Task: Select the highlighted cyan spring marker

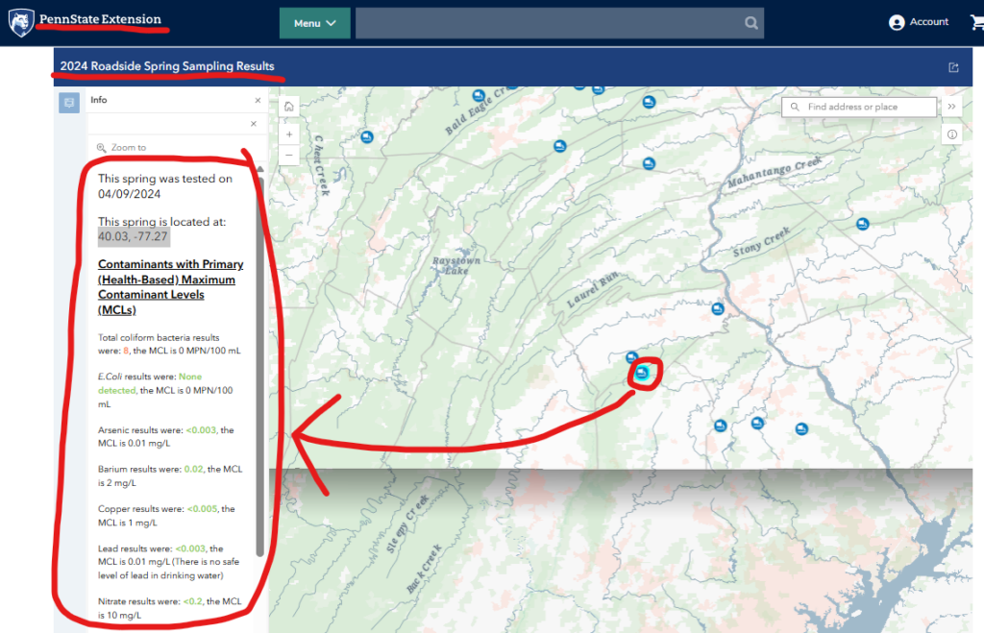Action: point(642,374)
